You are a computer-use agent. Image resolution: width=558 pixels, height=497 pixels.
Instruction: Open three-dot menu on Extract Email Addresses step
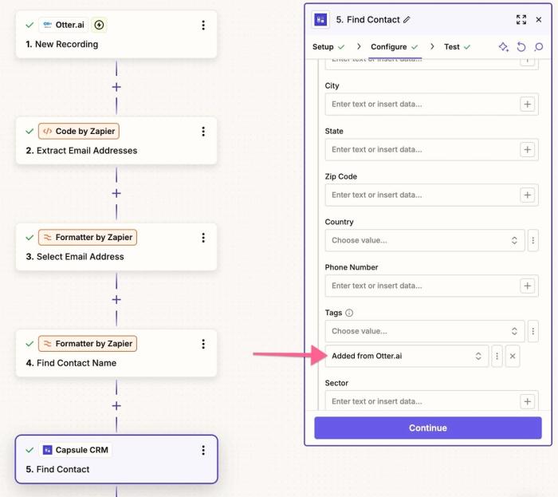[203, 132]
